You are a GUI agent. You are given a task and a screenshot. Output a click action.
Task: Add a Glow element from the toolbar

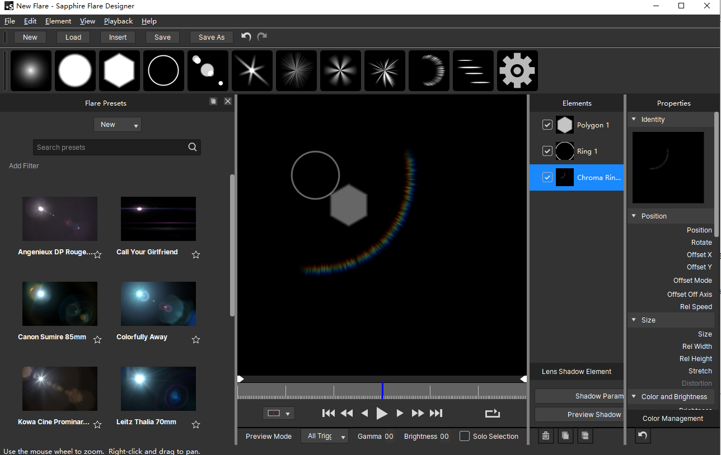point(31,71)
